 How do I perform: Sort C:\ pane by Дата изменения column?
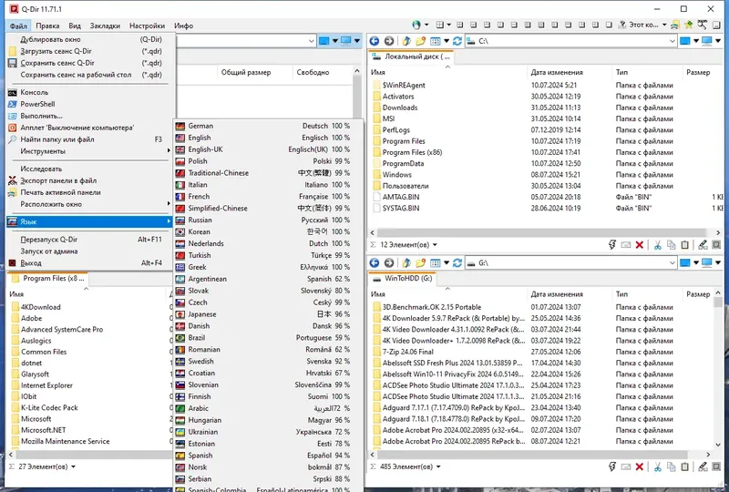pyautogui.click(x=569, y=72)
